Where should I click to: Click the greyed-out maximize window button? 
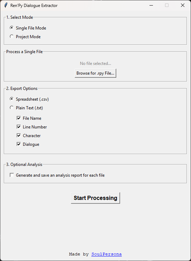pyautogui.click(x=167, y=5)
